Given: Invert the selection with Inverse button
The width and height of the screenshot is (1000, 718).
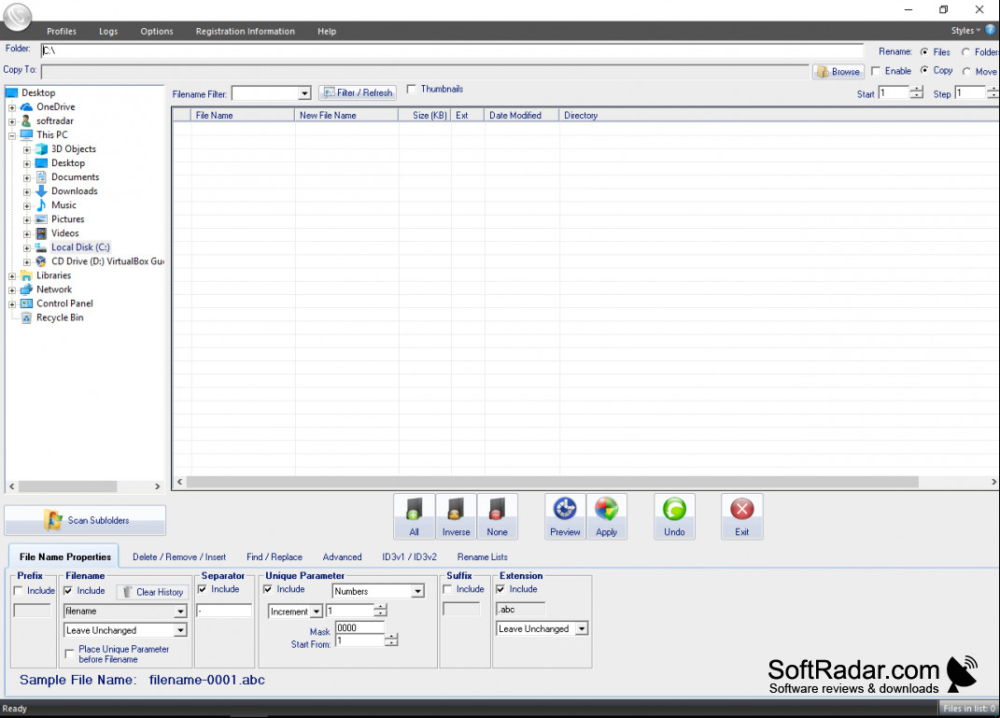Looking at the screenshot, I should pyautogui.click(x=456, y=516).
